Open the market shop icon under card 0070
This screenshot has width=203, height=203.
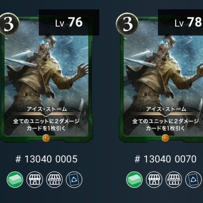[154, 179]
